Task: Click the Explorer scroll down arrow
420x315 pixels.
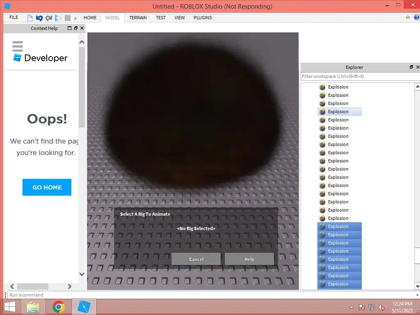Action: point(417,286)
